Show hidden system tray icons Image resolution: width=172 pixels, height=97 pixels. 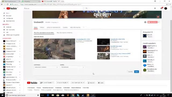[145, 95]
